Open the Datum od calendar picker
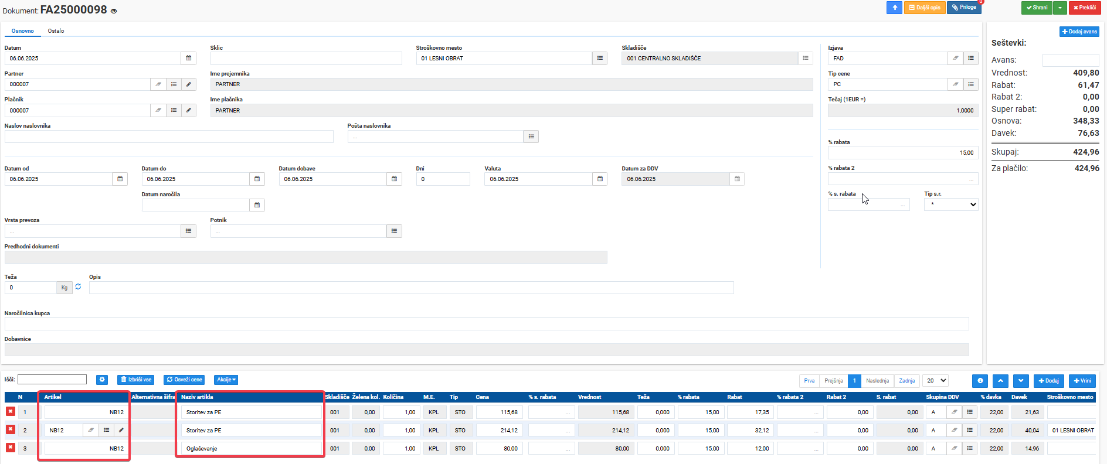 pyautogui.click(x=120, y=179)
